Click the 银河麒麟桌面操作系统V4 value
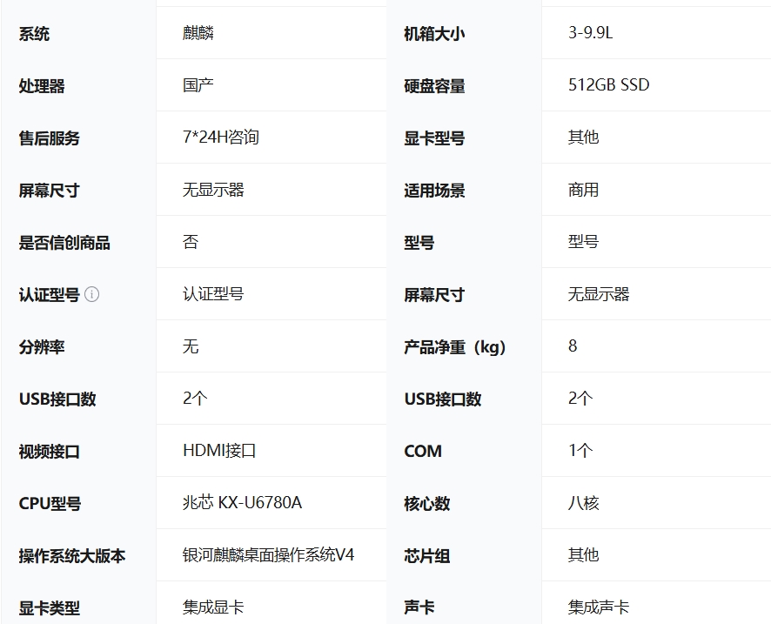This screenshot has height=624, width=771. 269,554
